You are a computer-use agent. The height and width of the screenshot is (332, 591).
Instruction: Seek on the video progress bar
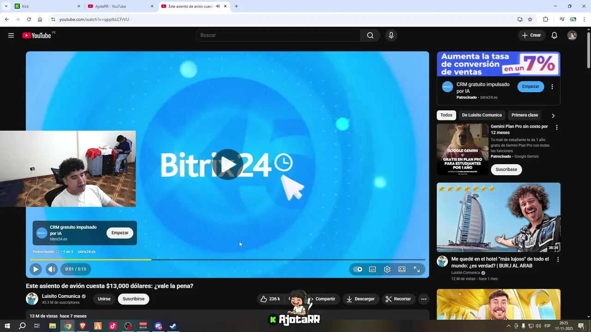click(227, 260)
